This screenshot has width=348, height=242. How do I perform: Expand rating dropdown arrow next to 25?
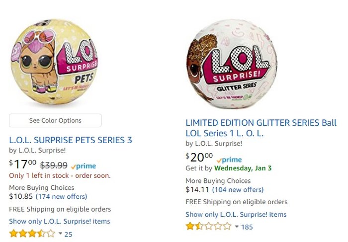point(60,234)
